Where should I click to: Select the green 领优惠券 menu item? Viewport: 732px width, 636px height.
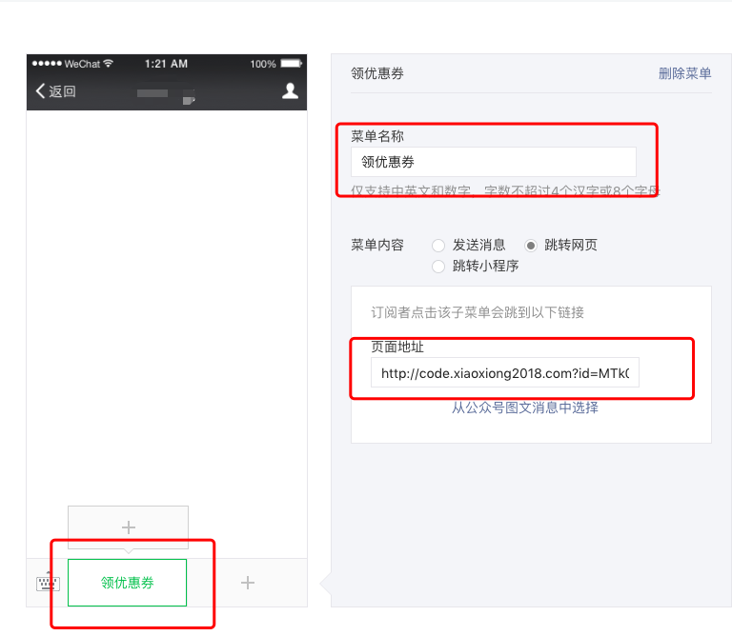click(x=127, y=583)
